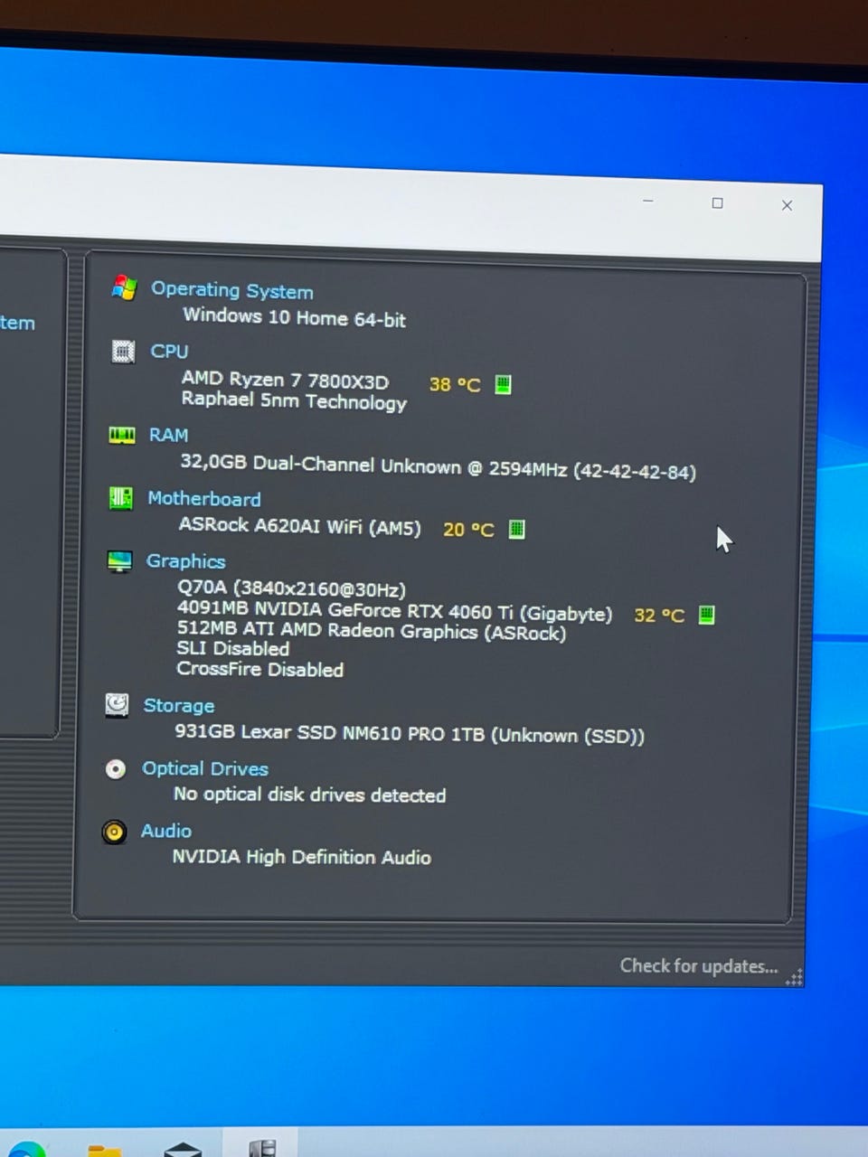Viewport: 868px width, 1157px height.
Task: Click the 38 °C CPU temperature value
Action: tap(455, 384)
